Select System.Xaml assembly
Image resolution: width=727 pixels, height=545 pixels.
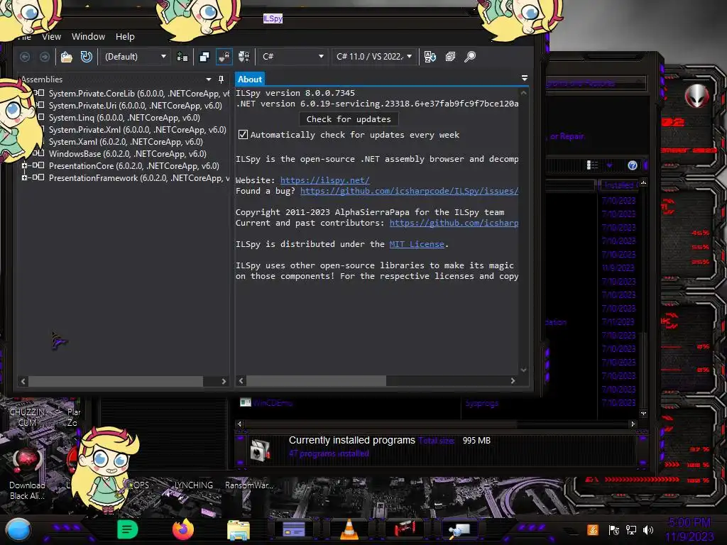coord(126,142)
